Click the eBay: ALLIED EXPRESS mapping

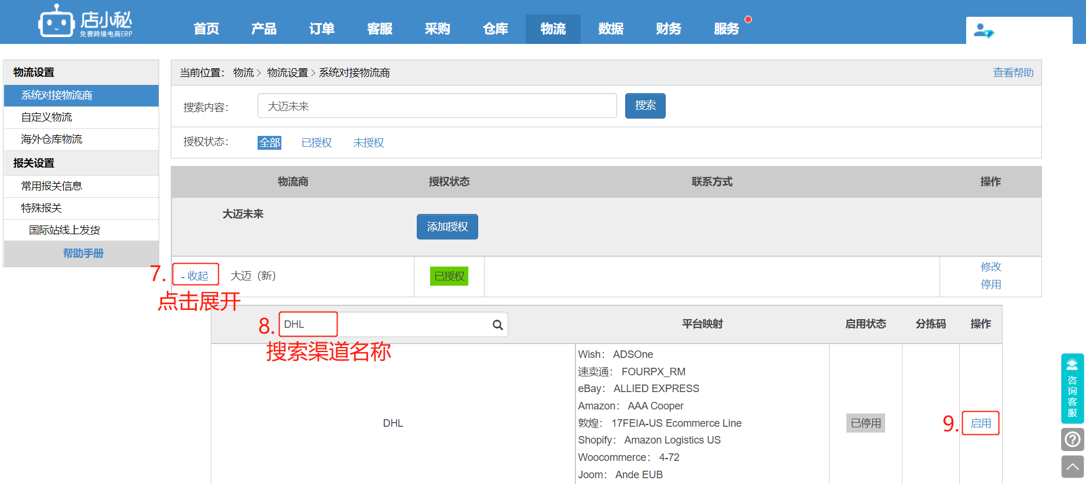[x=639, y=389]
